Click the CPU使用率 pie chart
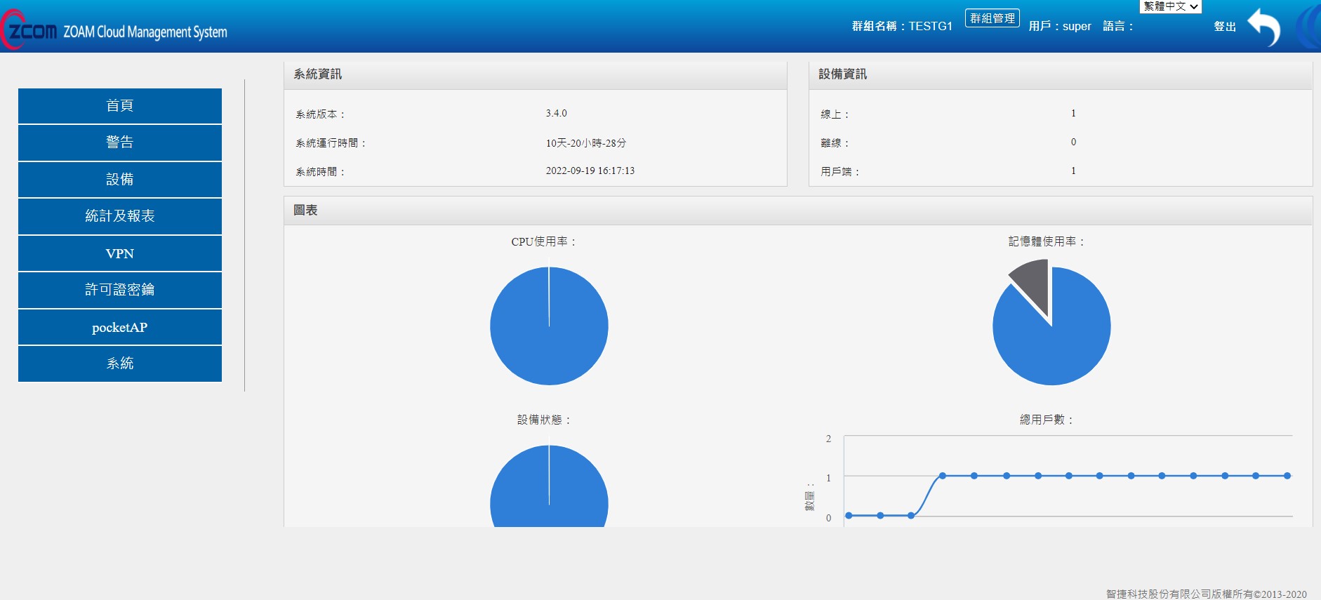The image size is (1321, 600). tap(549, 326)
